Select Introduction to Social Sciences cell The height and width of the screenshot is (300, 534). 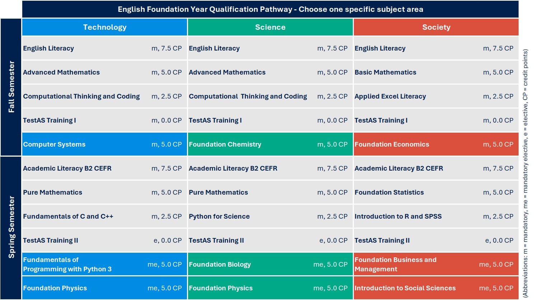click(436, 288)
